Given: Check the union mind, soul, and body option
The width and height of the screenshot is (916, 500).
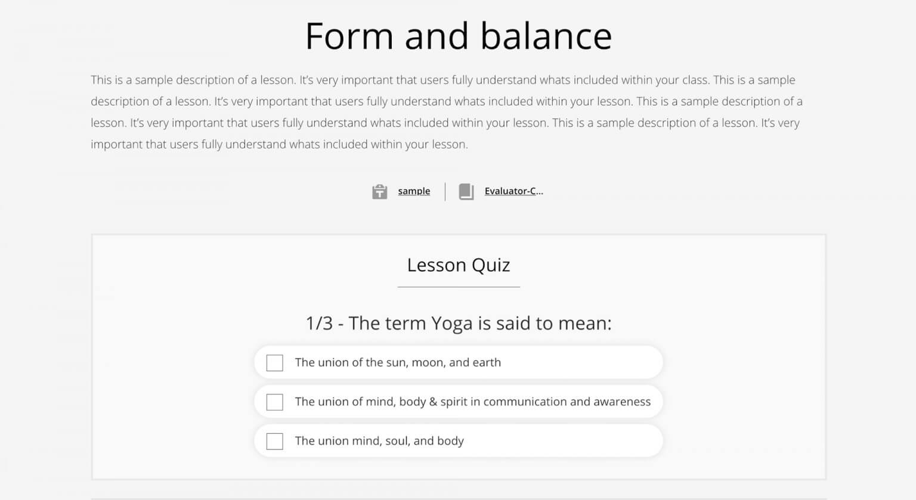Looking at the screenshot, I should coord(274,441).
